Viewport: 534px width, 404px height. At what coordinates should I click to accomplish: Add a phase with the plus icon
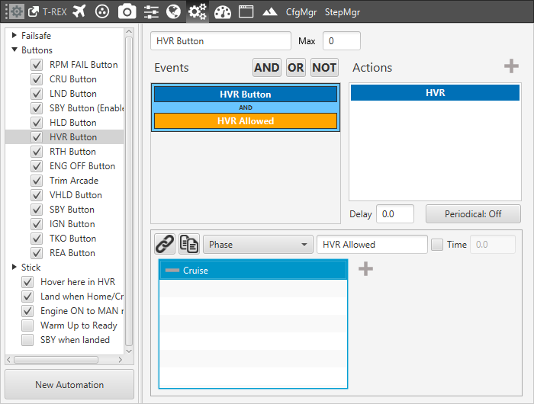[365, 269]
